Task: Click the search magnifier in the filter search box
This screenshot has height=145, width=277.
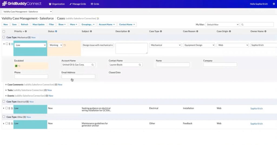Action: (242, 25)
